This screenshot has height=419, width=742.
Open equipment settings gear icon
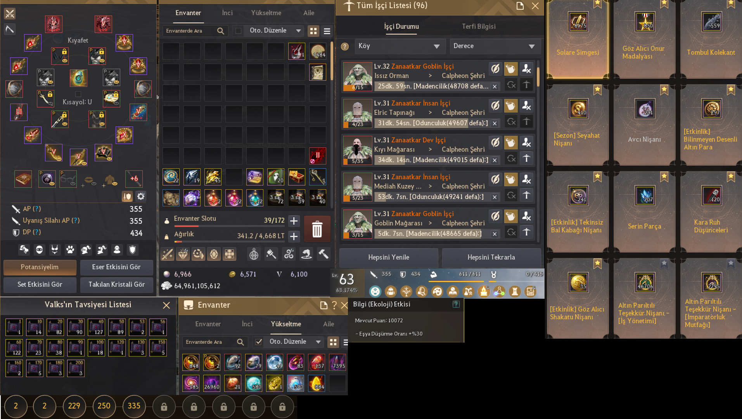pos(141,196)
